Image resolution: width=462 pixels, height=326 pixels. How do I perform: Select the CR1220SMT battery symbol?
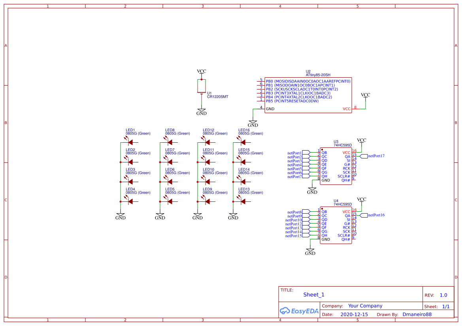coord(202,87)
